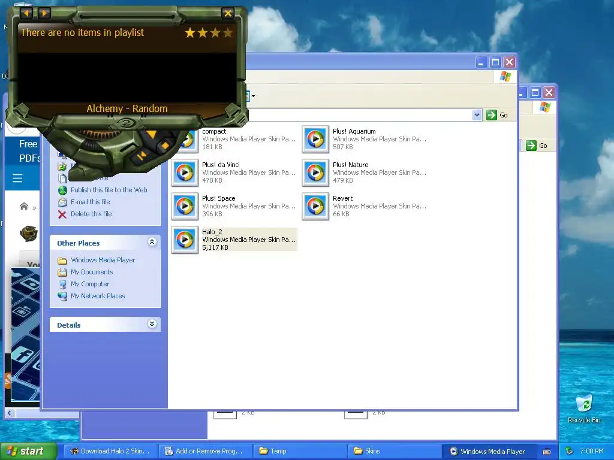This screenshot has width=614, height=460.
Task: Switch to Temp folder taskbar button
Action: 300,451
